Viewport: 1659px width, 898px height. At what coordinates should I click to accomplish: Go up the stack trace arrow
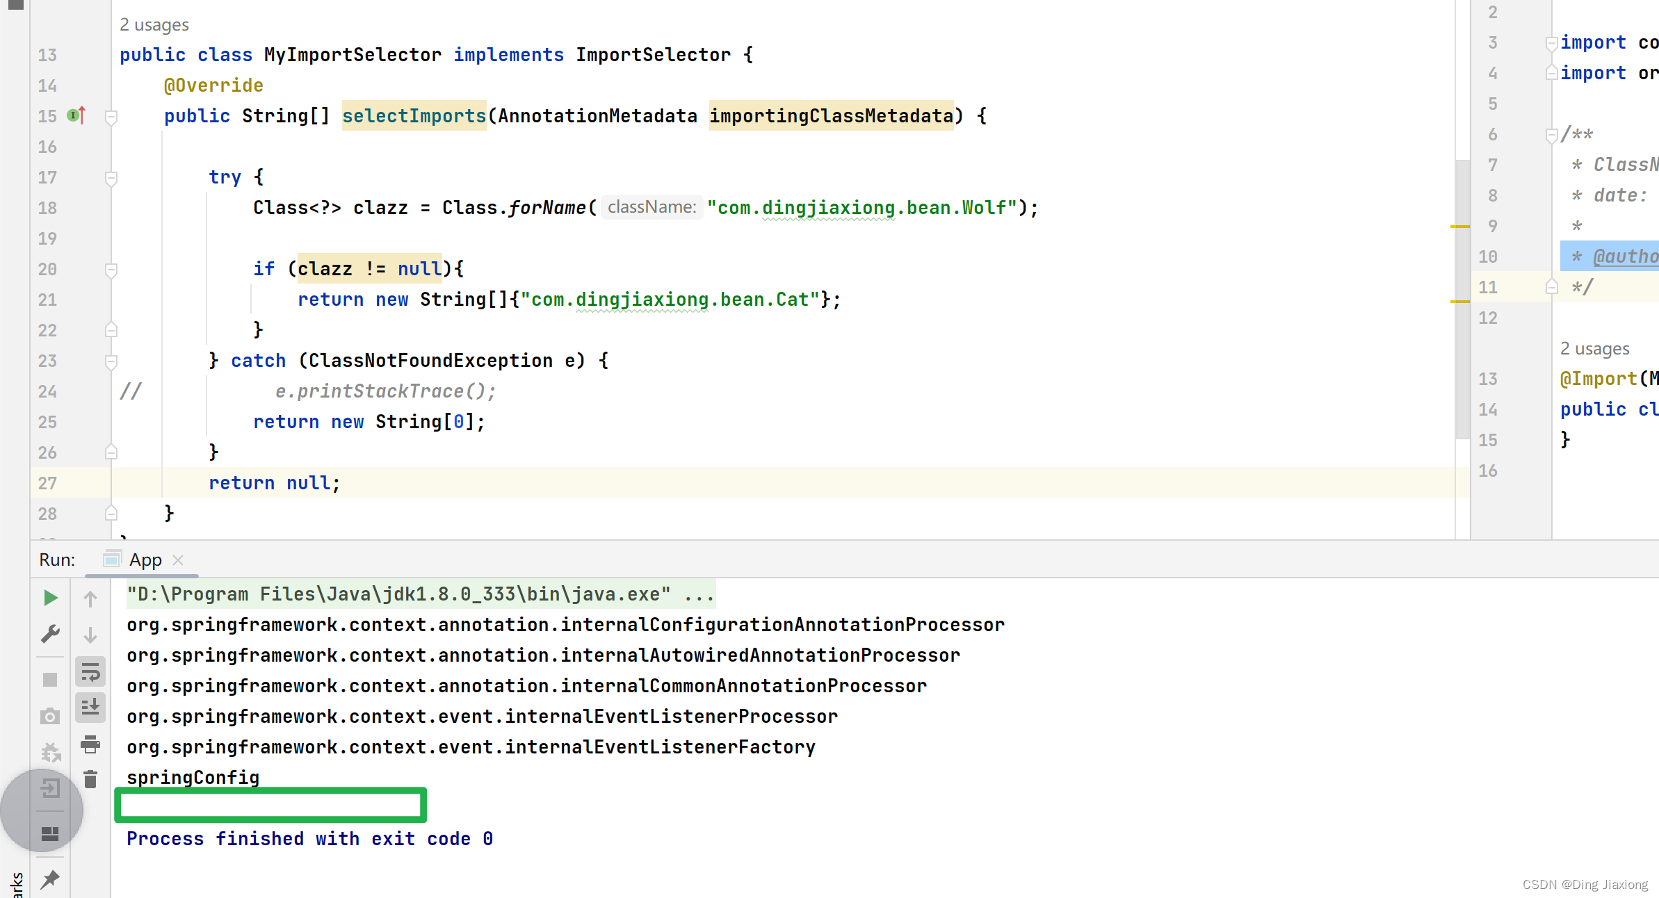(90, 598)
